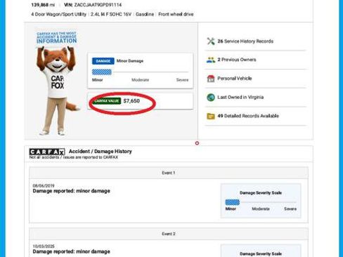Image resolution: width=343 pixels, height=257 pixels.
Task: Click the CARFAX logo in Accident History
Action: point(47,152)
